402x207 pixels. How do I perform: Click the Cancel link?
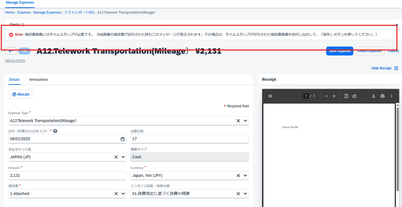[x=393, y=51]
